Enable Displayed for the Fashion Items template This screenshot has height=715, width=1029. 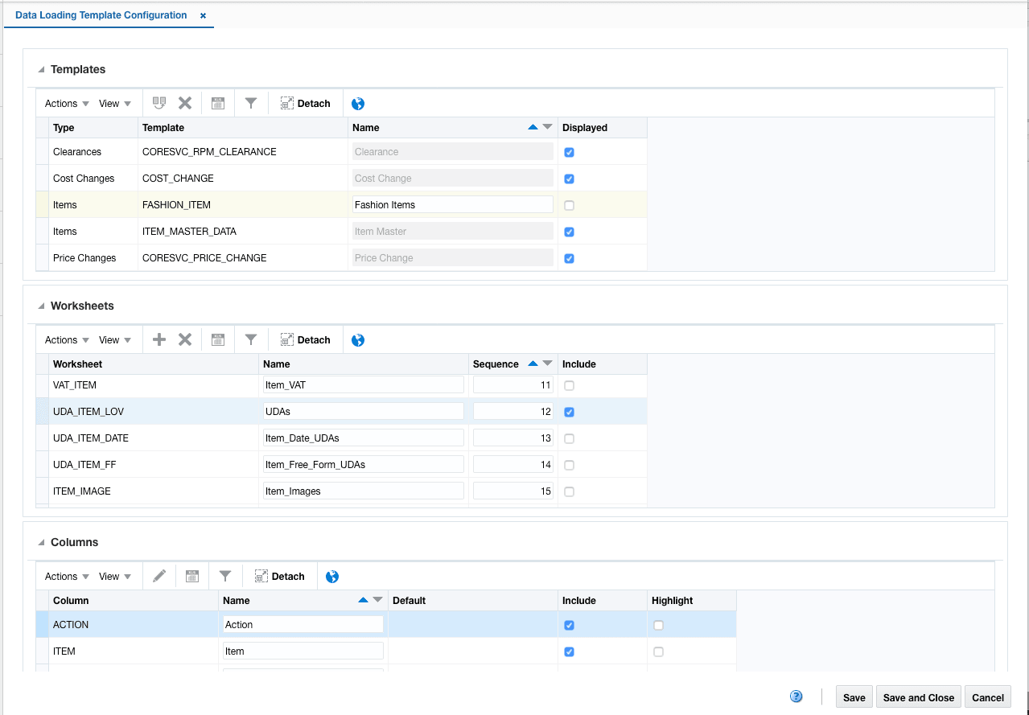pyautogui.click(x=569, y=205)
